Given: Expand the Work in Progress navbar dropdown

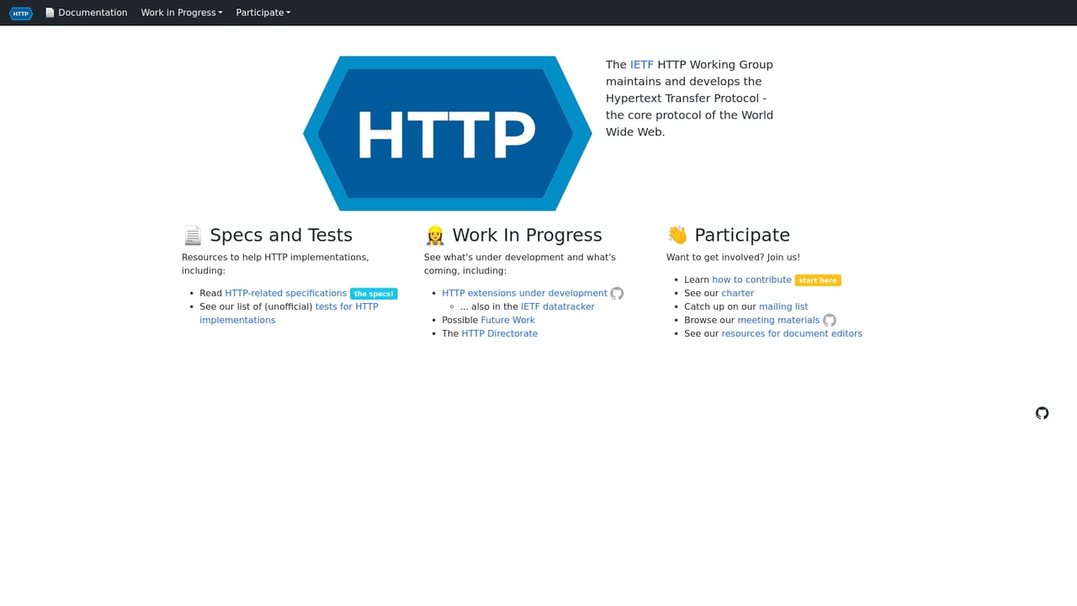Looking at the screenshot, I should coord(181,13).
